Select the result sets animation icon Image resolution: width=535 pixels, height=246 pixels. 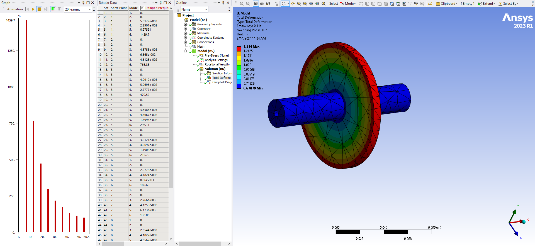(x=59, y=9)
